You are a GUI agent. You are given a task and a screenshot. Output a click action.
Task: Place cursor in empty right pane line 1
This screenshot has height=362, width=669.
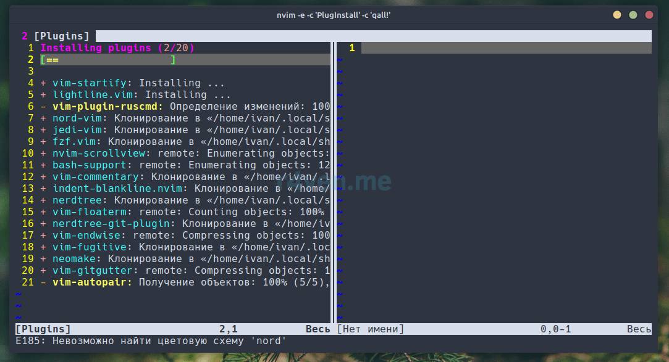click(505, 48)
